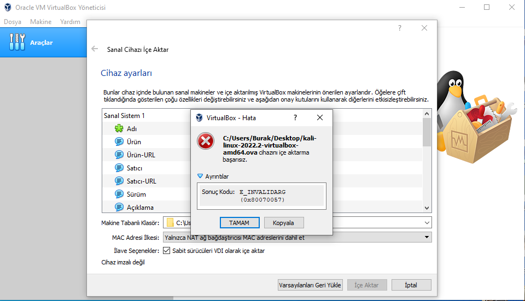The image size is (525, 301).
Task: Select the Açıklama row label
Action: [140, 208]
